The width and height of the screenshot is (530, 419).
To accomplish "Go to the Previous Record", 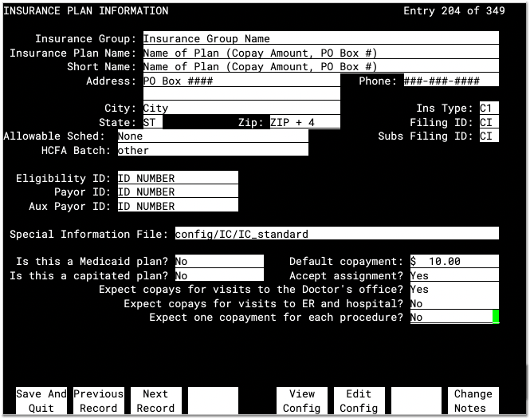I will (98, 401).
